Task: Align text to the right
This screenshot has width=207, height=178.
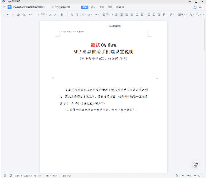Action: click(127, 14)
